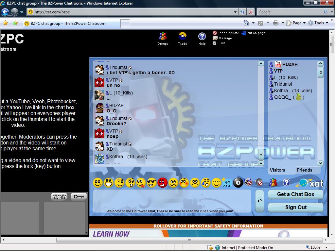Click the Message option
This screenshot has width=335, height=251.
pos(222,38)
